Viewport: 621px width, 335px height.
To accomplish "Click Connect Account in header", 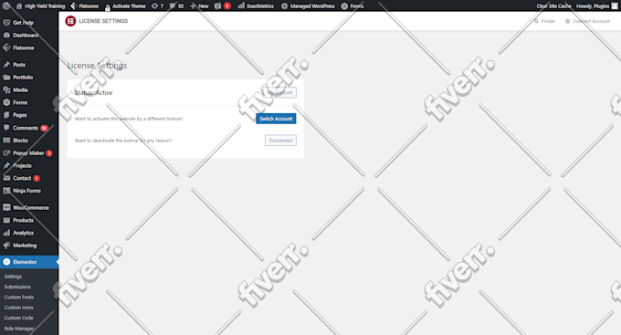I will 587,21.
